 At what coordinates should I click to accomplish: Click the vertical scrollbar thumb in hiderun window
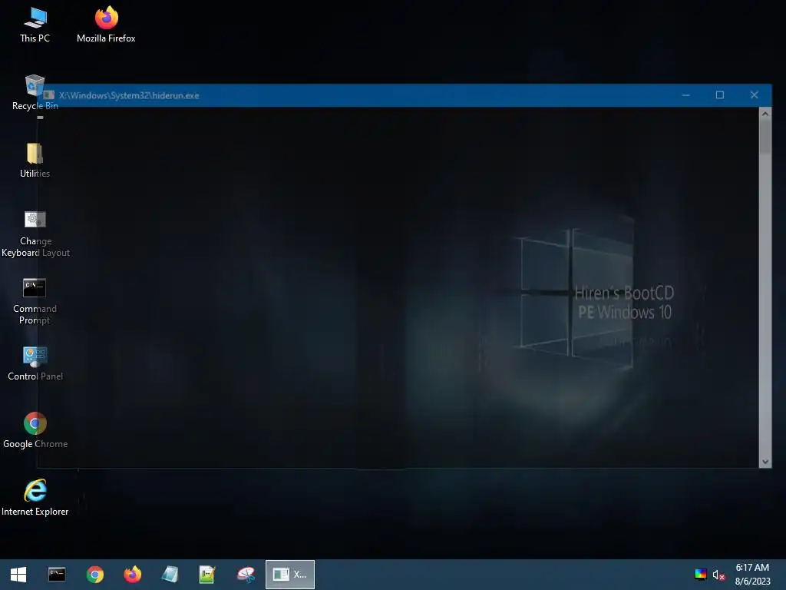click(x=765, y=137)
